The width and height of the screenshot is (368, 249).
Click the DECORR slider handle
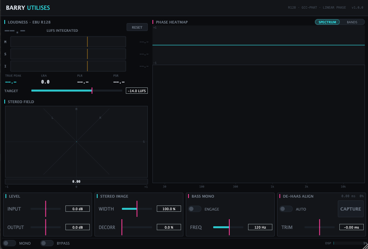122,227
